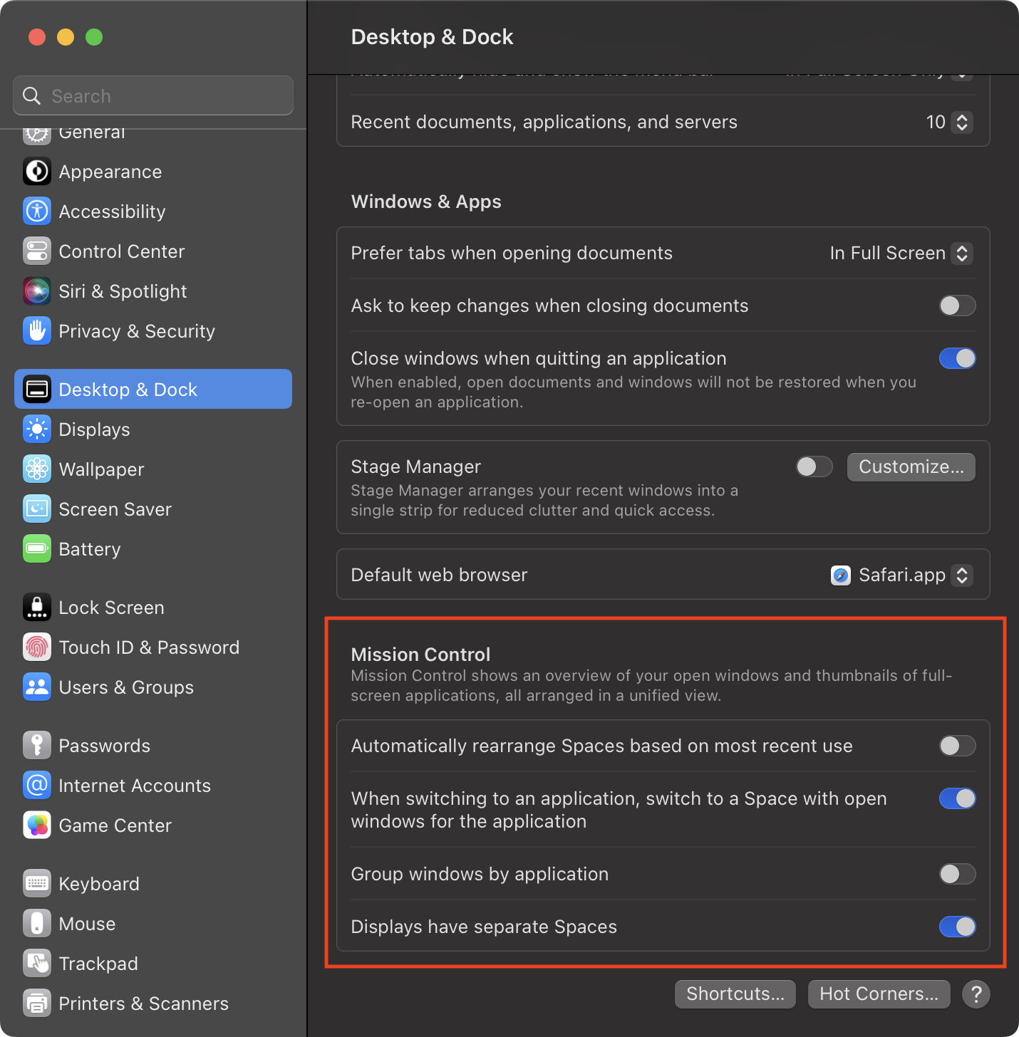Image resolution: width=1019 pixels, height=1037 pixels.
Task: Disable Displays have separate Spaces
Action: click(x=957, y=927)
